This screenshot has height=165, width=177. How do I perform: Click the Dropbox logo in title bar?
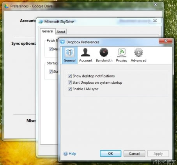(62, 42)
